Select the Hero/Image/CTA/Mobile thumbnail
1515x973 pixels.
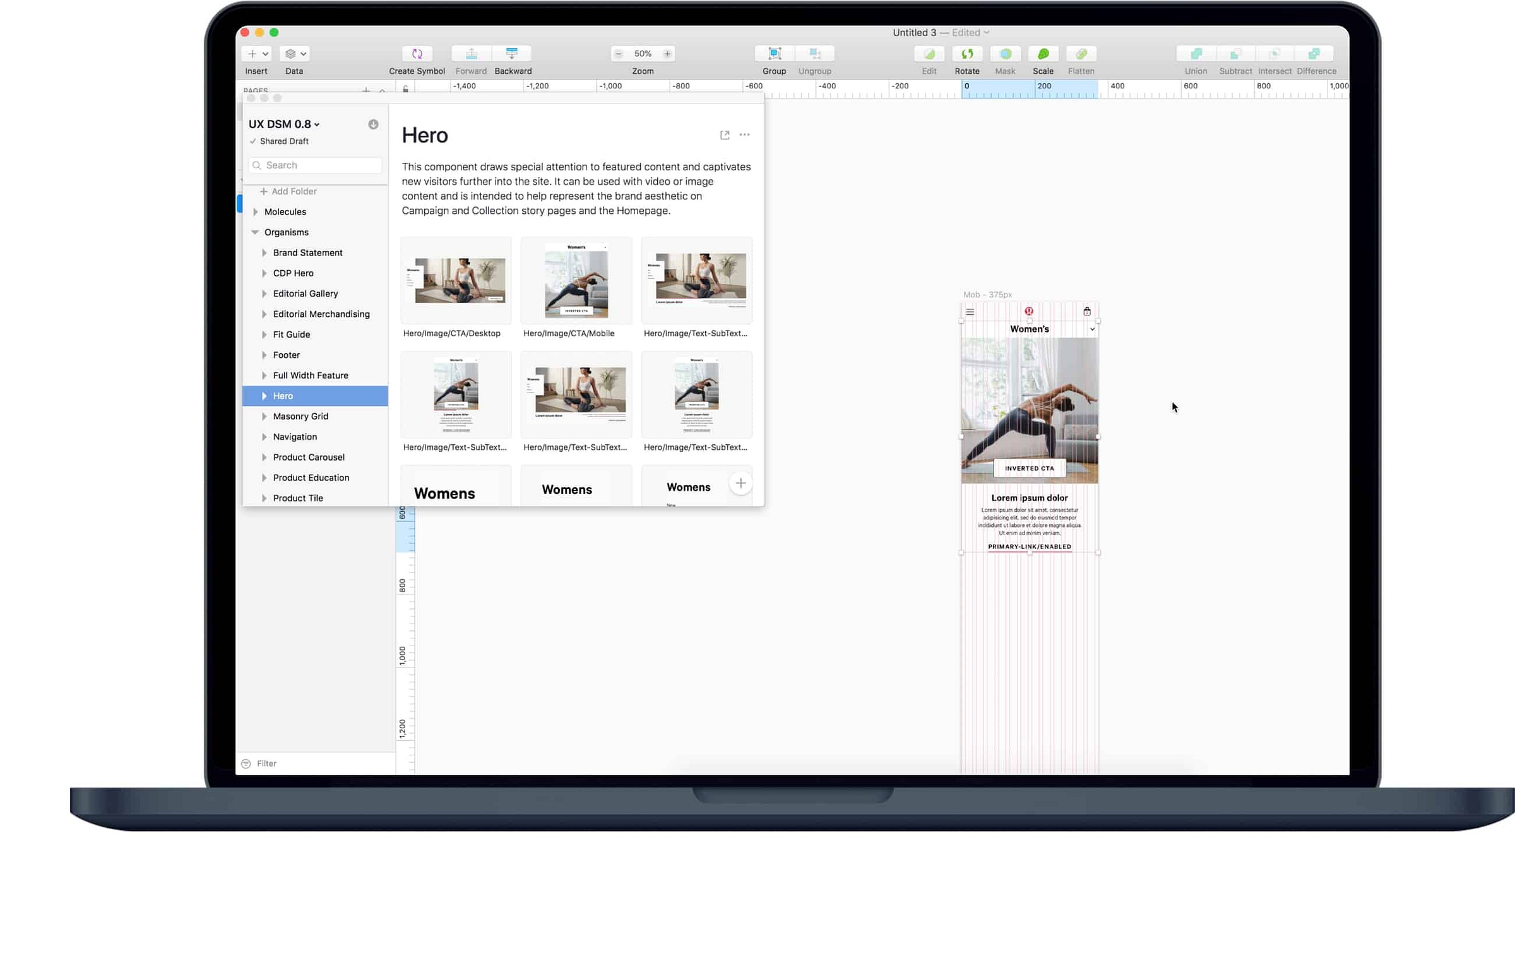click(576, 281)
